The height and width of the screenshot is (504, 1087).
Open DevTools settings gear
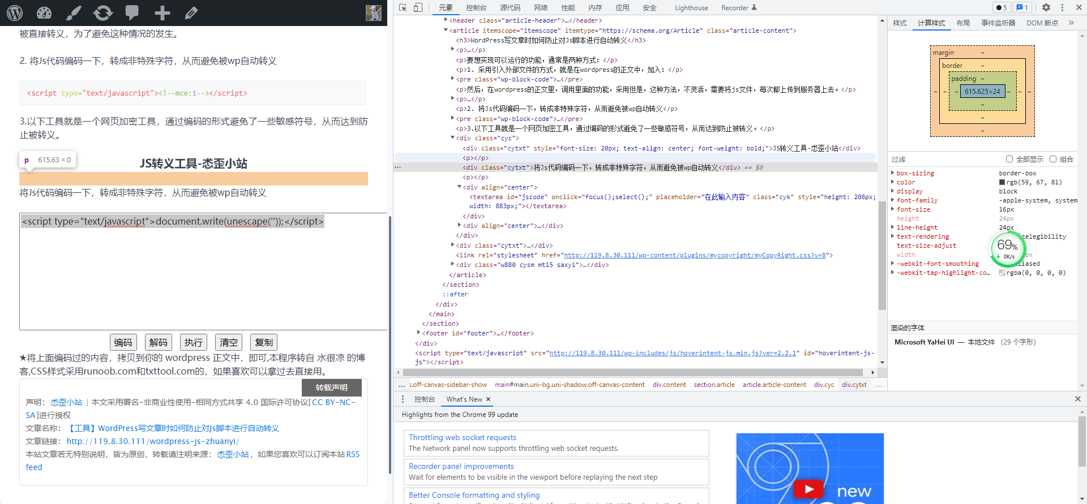click(1046, 7)
